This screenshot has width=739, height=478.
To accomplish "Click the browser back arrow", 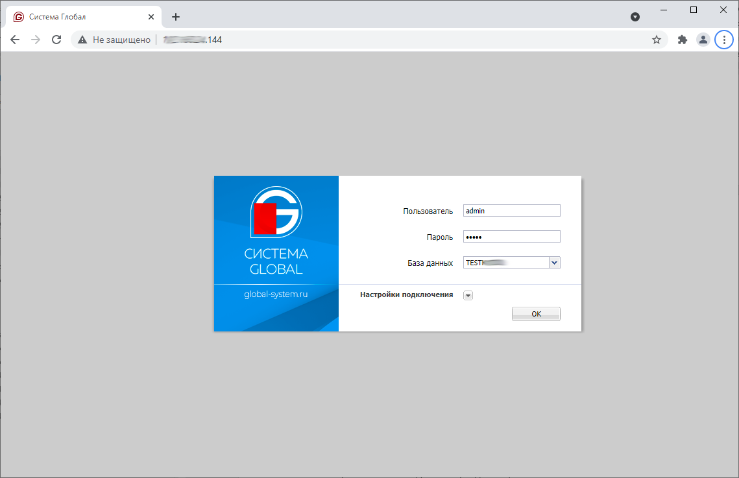I will 15,40.
